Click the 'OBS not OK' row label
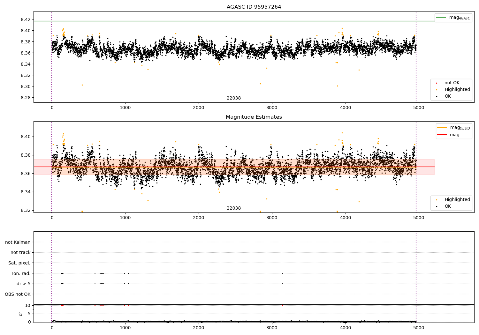This screenshot has height=335, width=479. point(18,294)
